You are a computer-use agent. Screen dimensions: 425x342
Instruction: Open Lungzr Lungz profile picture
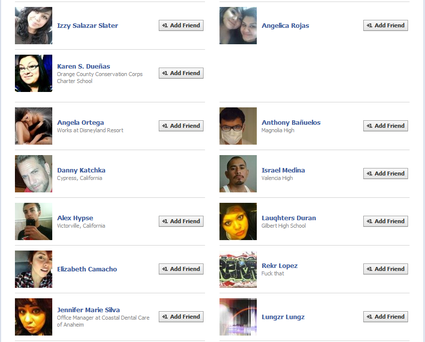pos(238,317)
